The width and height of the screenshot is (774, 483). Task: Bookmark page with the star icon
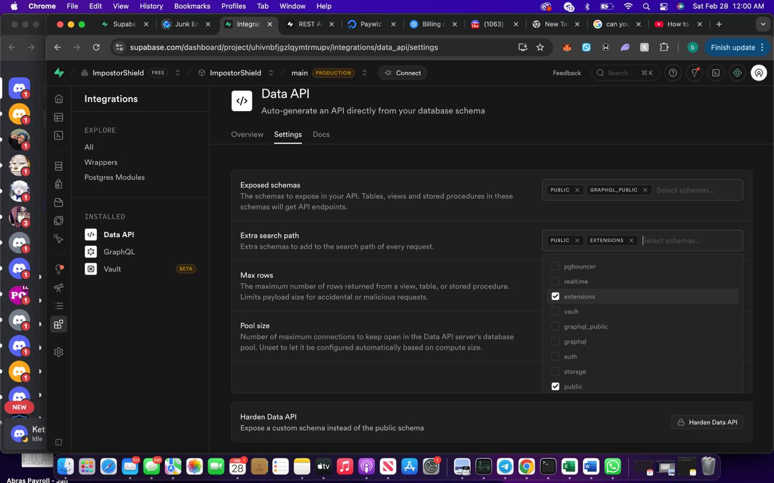[540, 47]
